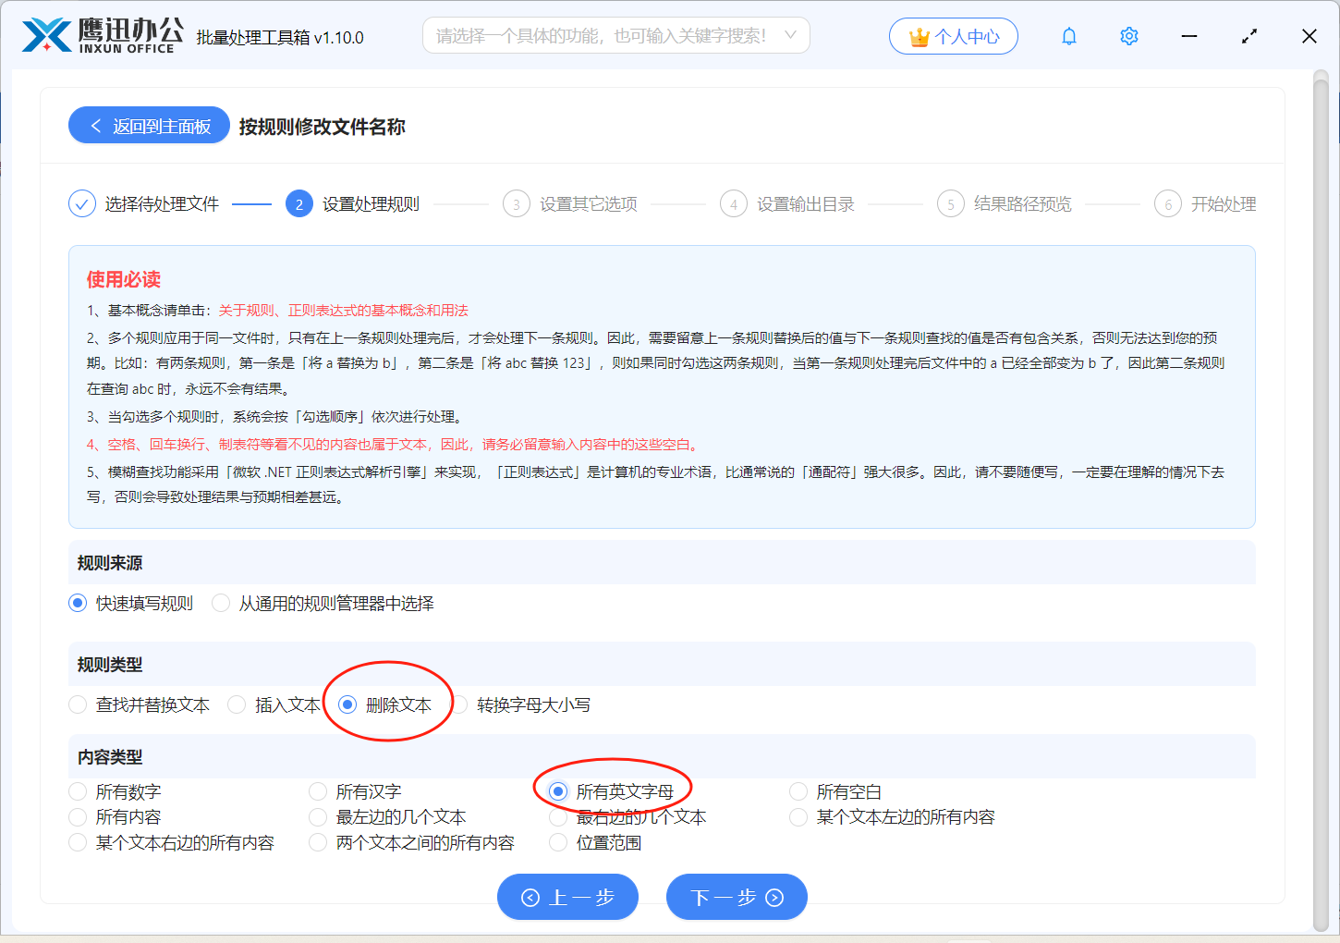Choose 删除文本 rule type
Viewport: 1340px width, 943px height.
(x=385, y=704)
